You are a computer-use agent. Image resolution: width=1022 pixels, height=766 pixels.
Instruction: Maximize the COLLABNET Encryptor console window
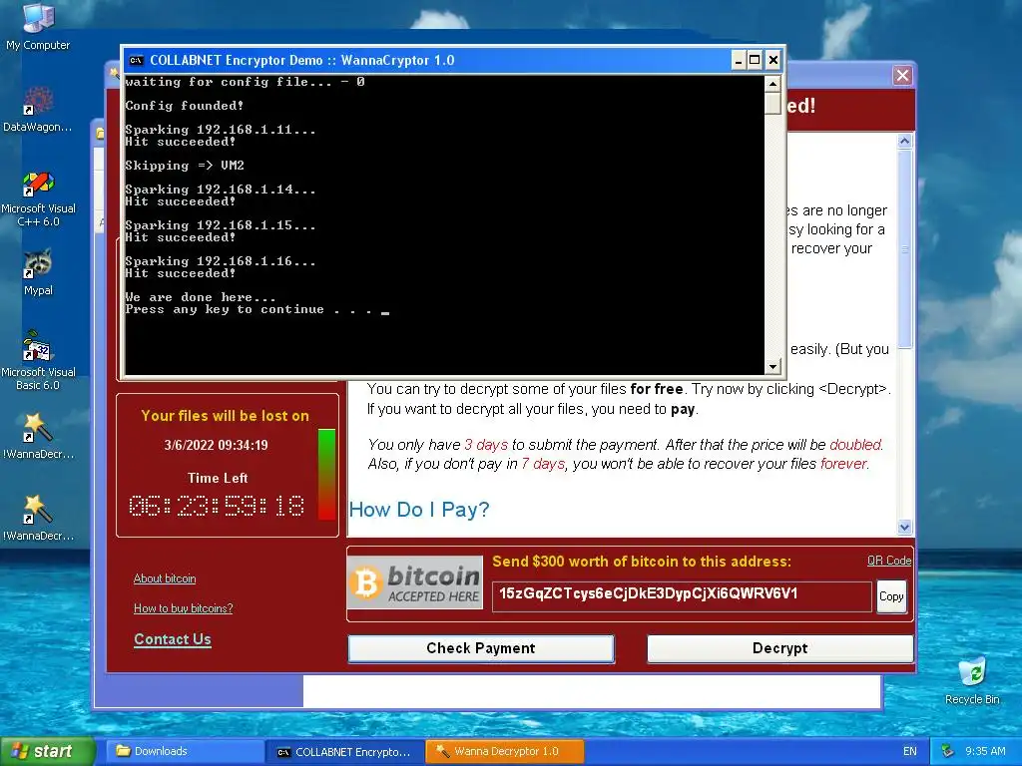coord(755,61)
